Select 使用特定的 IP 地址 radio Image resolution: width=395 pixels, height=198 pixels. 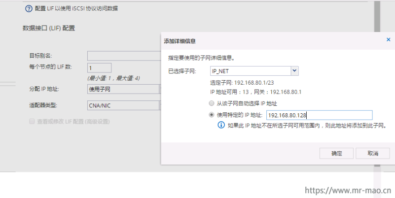pyautogui.click(x=212, y=115)
